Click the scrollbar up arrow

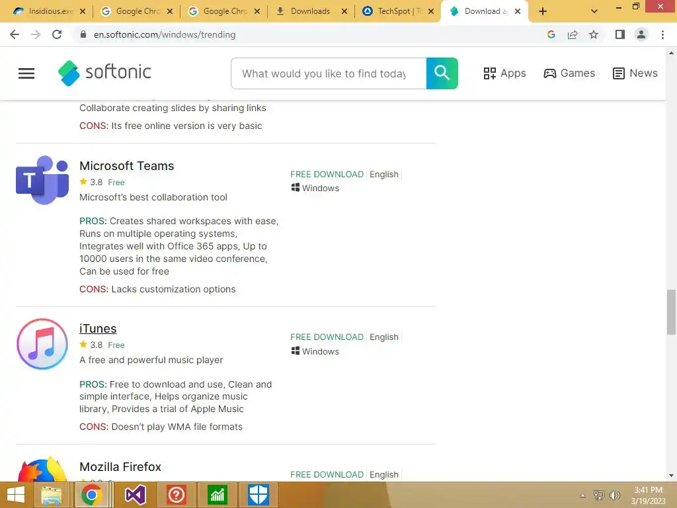pos(671,53)
